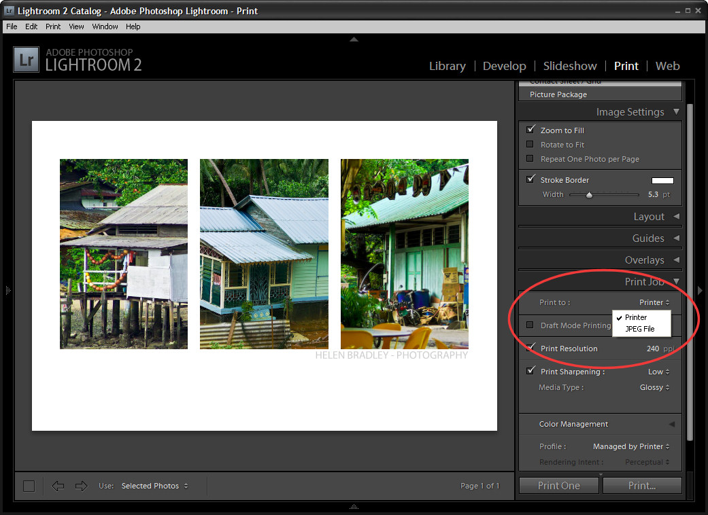The image size is (708, 515).
Task: Click the square toolbar icon beside the arrows
Action: 29,486
